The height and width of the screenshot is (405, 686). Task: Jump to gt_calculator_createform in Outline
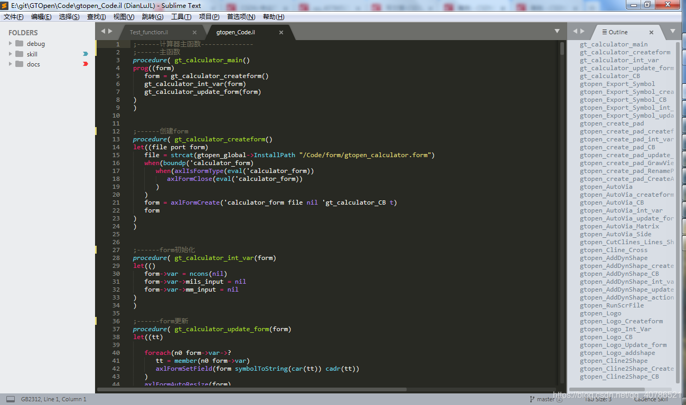625,52
